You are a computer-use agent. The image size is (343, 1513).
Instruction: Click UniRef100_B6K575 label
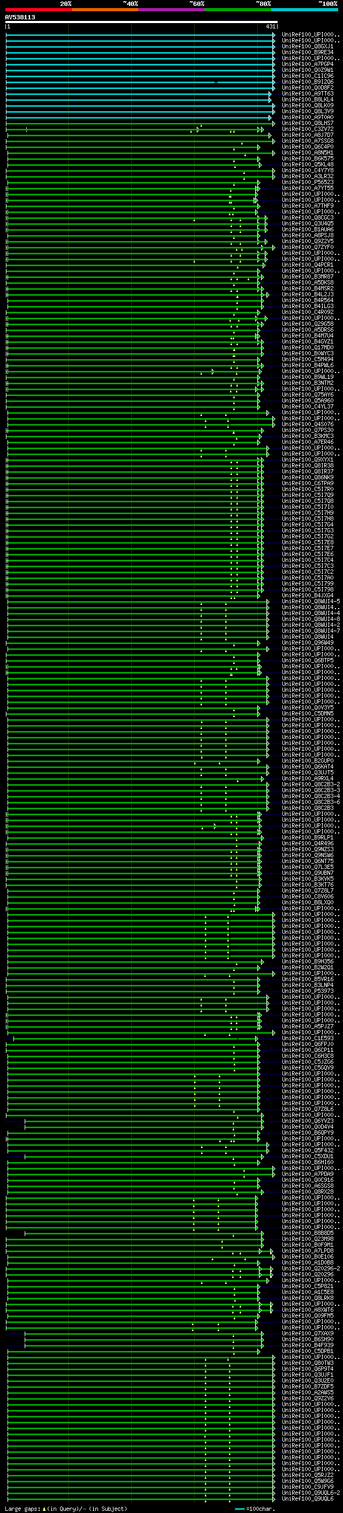click(x=308, y=158)
